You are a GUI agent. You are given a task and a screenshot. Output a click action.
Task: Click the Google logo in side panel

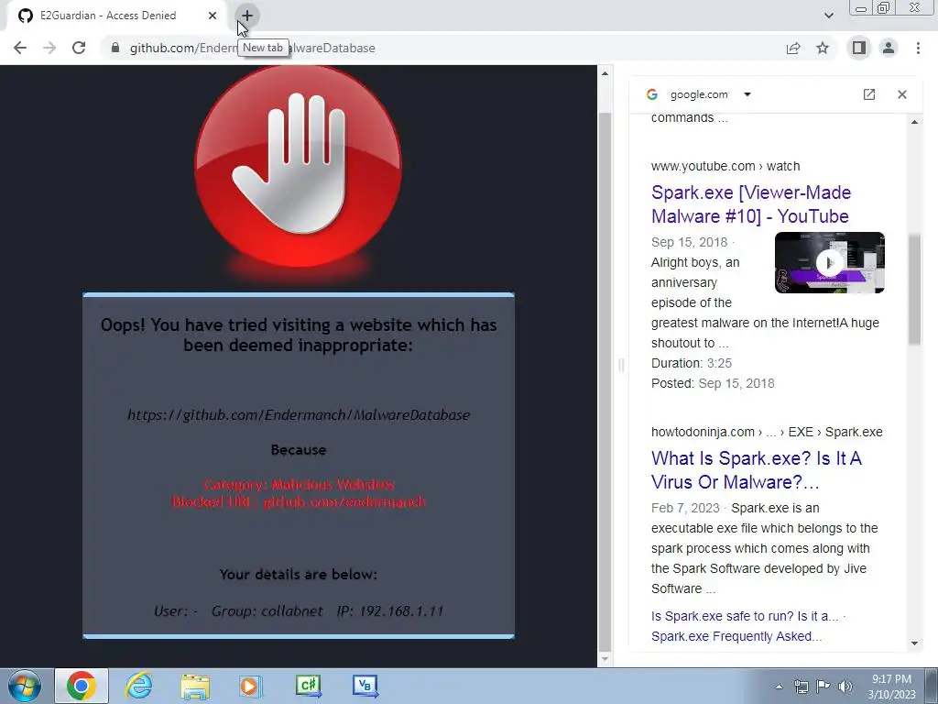[652, 94]
